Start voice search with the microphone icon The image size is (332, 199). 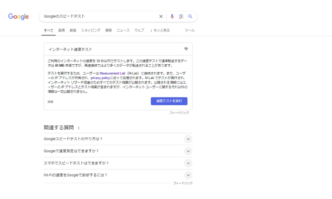click(172, 17)
